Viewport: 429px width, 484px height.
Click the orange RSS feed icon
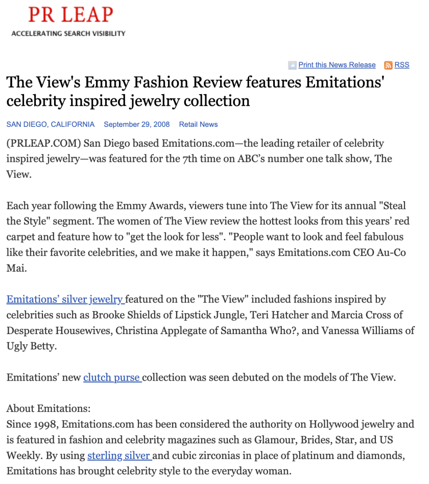point(388,65)
